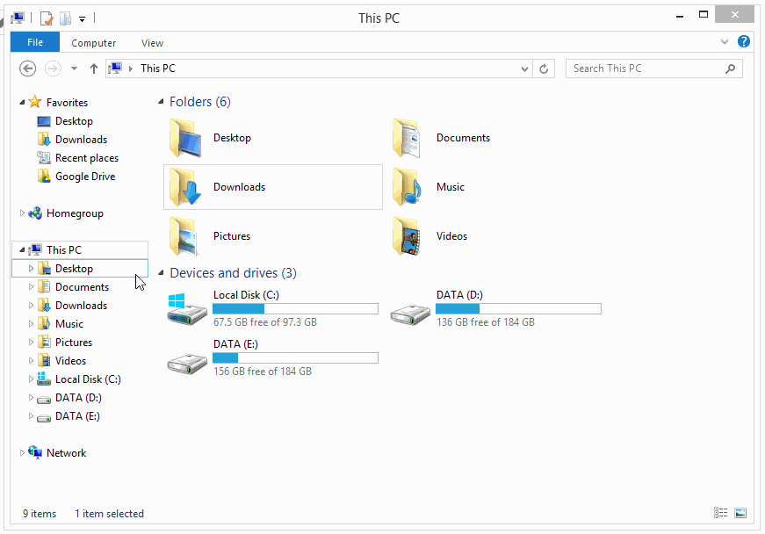The width and height of the screenshot is (765, 534).
Task: Refresh This PC with the refresh button
Action: (x=544, y=69)
